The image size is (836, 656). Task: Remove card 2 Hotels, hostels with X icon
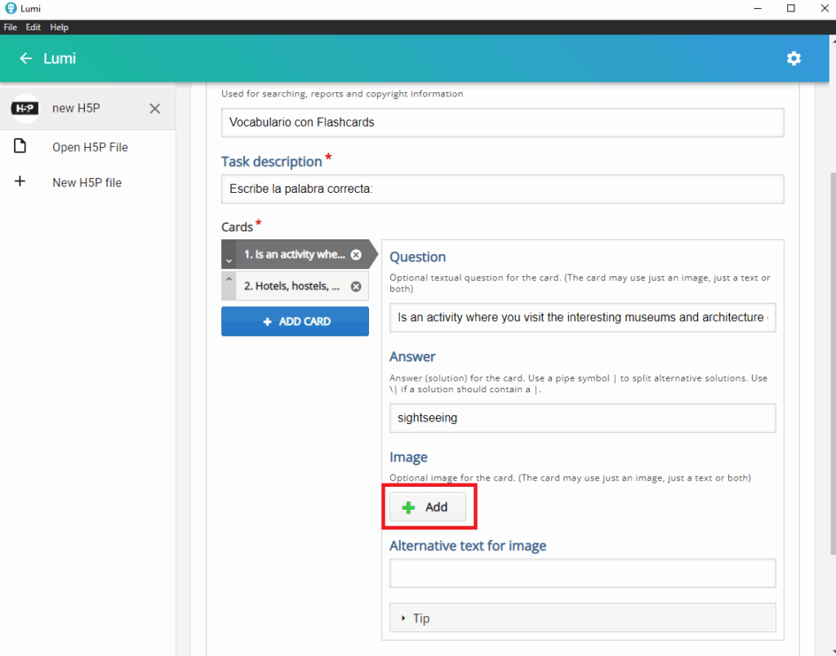coord(356,287)
